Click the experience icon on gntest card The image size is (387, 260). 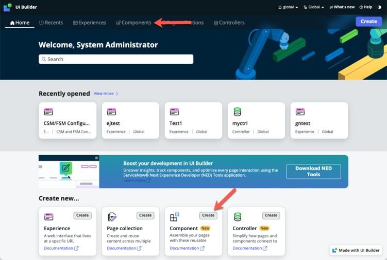point(300,112)
